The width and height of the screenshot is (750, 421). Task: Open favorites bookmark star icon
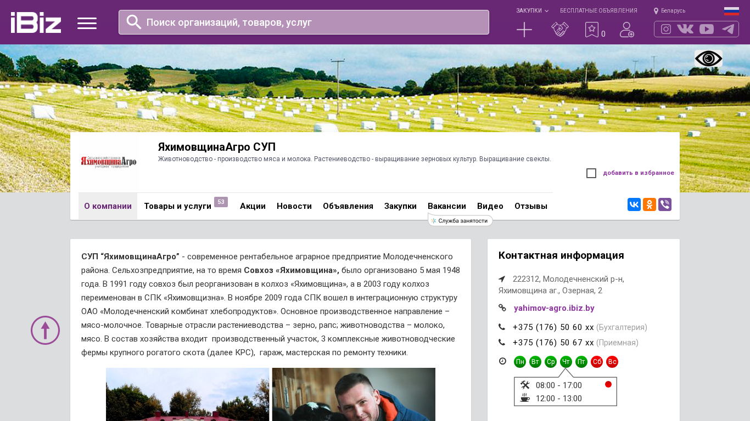(591, 30)
